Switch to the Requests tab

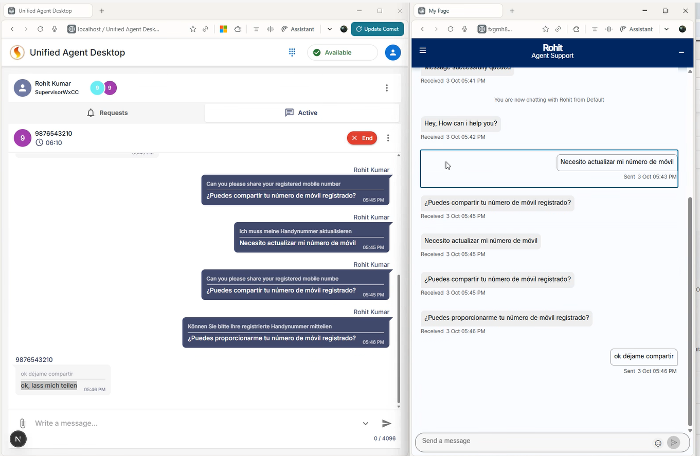[107, 113]
